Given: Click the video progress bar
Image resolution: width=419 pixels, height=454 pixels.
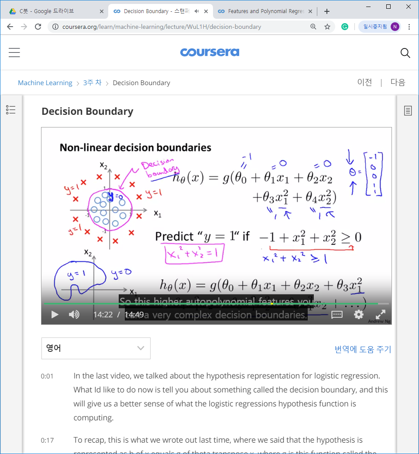Looking at the screenshot, I should pyautogui.click(x=216, y=303).
